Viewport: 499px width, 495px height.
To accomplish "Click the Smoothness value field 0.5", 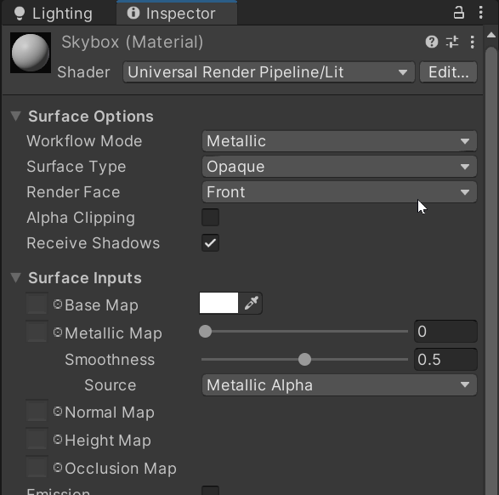I will [445, 360].
